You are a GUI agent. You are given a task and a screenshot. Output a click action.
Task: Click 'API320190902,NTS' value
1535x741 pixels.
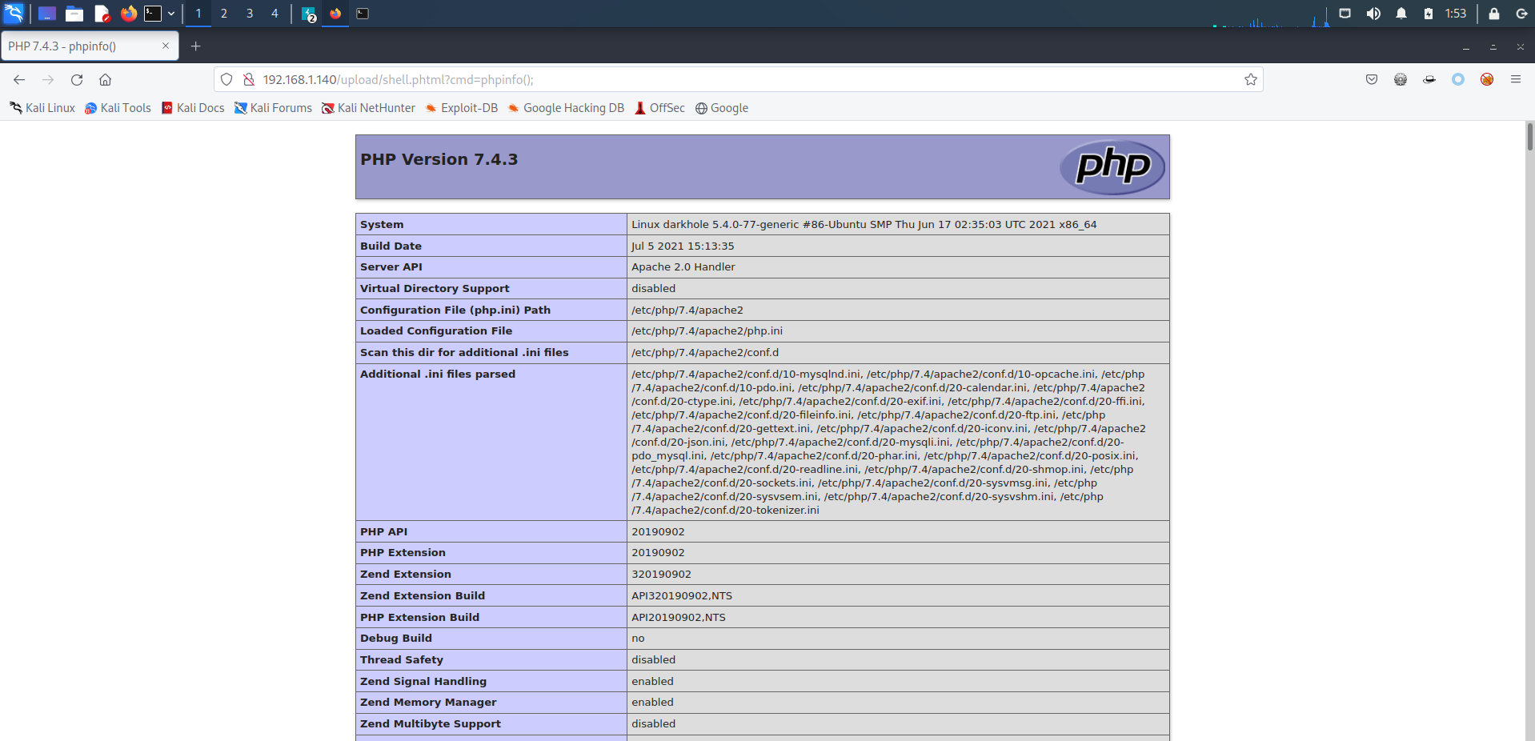pos(681,596)
